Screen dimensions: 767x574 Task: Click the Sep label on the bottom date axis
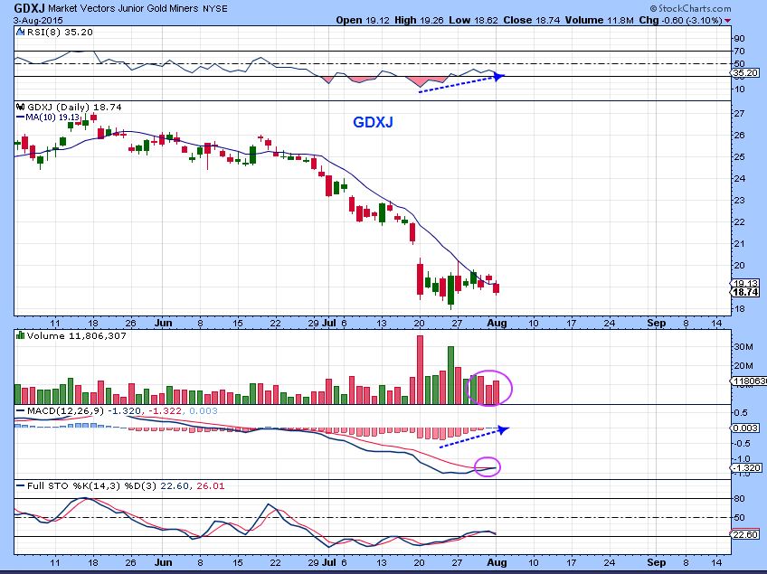pos(656,562)
